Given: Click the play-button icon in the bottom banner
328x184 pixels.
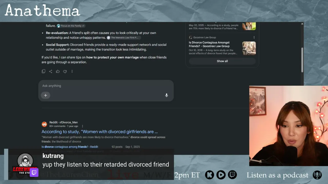Looking at the screenshot, I should tap(221, 175).
